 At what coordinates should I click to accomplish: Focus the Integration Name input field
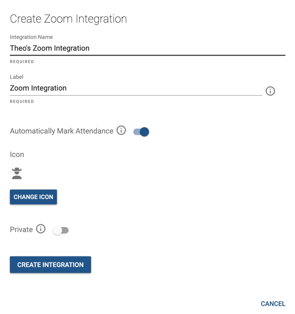click(x=147, y=48)
